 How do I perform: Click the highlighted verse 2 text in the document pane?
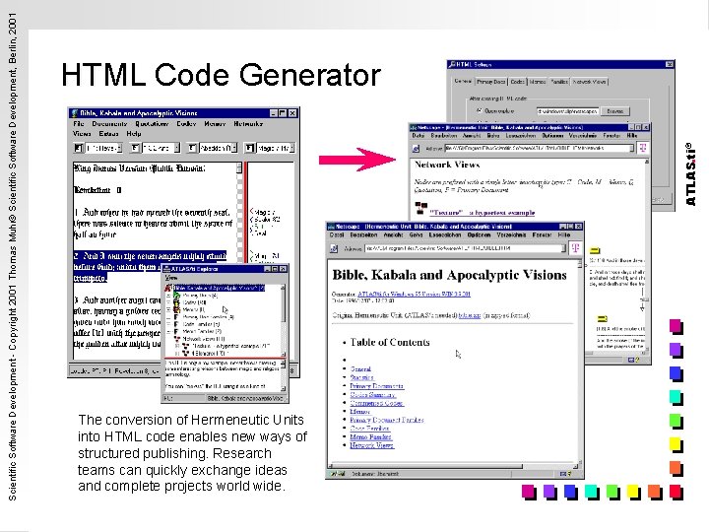[150, 267]
